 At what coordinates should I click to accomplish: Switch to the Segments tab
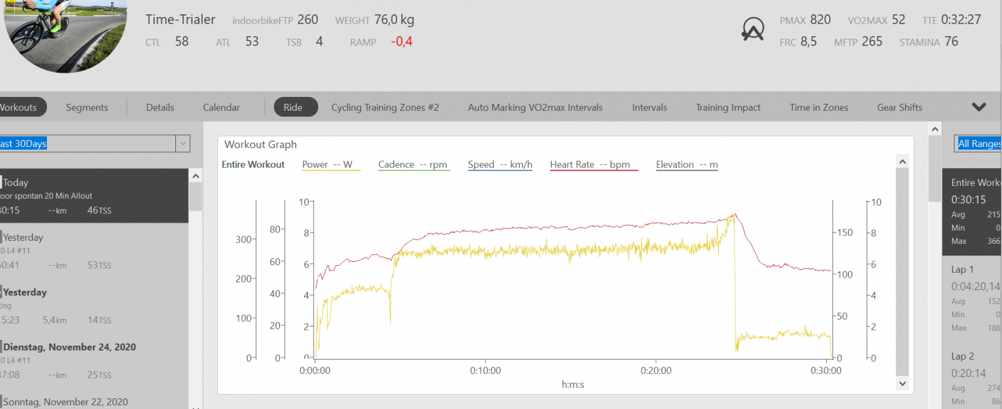click(x=87, y=108)
